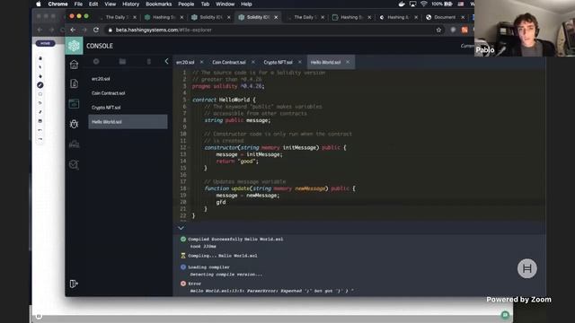Image resolution: width=575 pixels, height=323 pixels.
Task: Open the Apple menu
Action: click(39, 4)
